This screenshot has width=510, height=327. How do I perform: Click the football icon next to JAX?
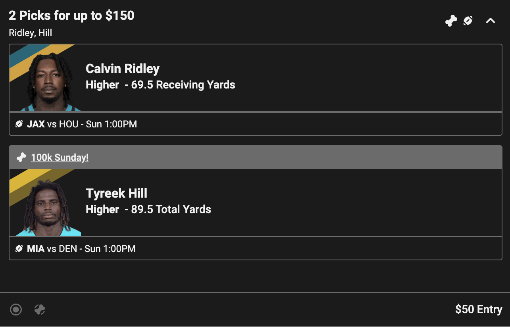click(x=19, y=124)
